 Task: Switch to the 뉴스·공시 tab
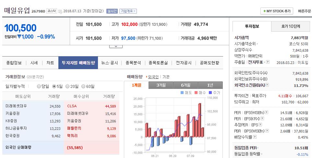tap(109, 63)
